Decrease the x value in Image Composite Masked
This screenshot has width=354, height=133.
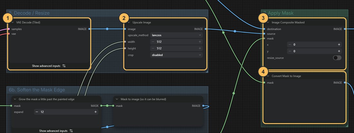290,45
